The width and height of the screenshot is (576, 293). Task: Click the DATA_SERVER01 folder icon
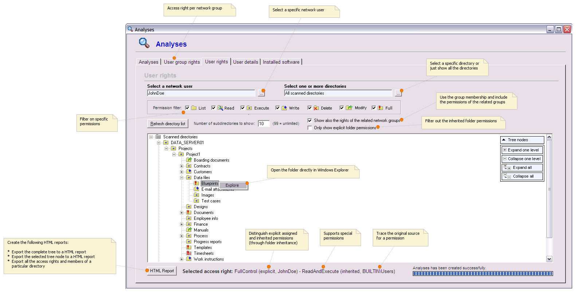[x=166, y=143]
